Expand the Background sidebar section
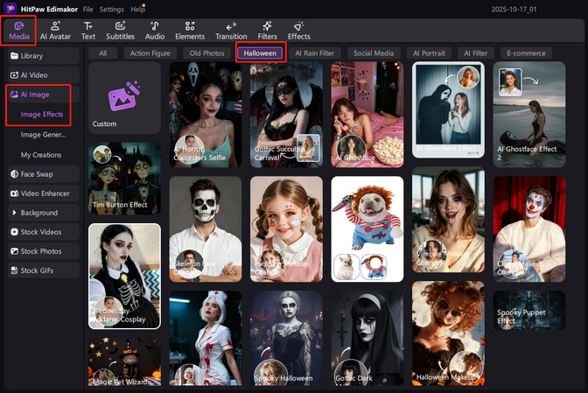This screenshot has height=393, width=588. 38,213
